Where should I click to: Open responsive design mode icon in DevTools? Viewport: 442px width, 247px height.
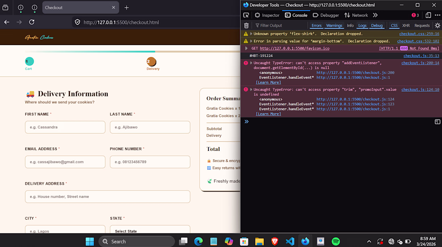428,15
